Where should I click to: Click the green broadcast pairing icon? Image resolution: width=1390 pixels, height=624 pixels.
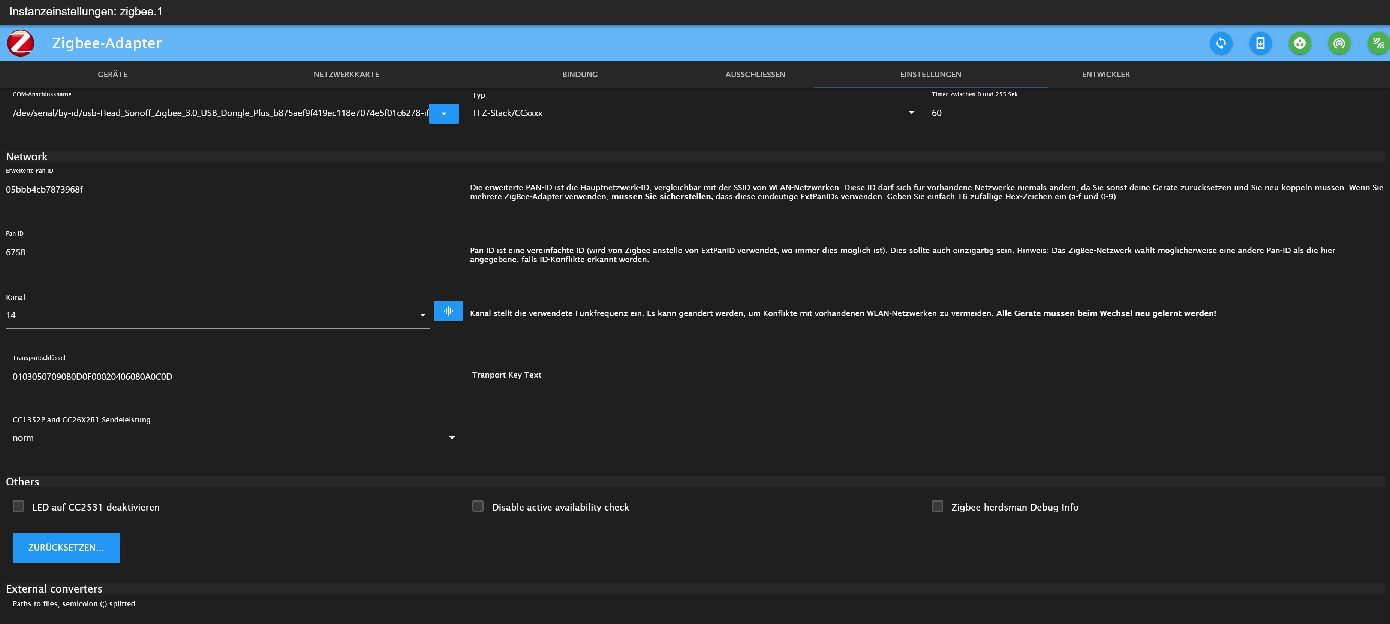[1339, 43]
